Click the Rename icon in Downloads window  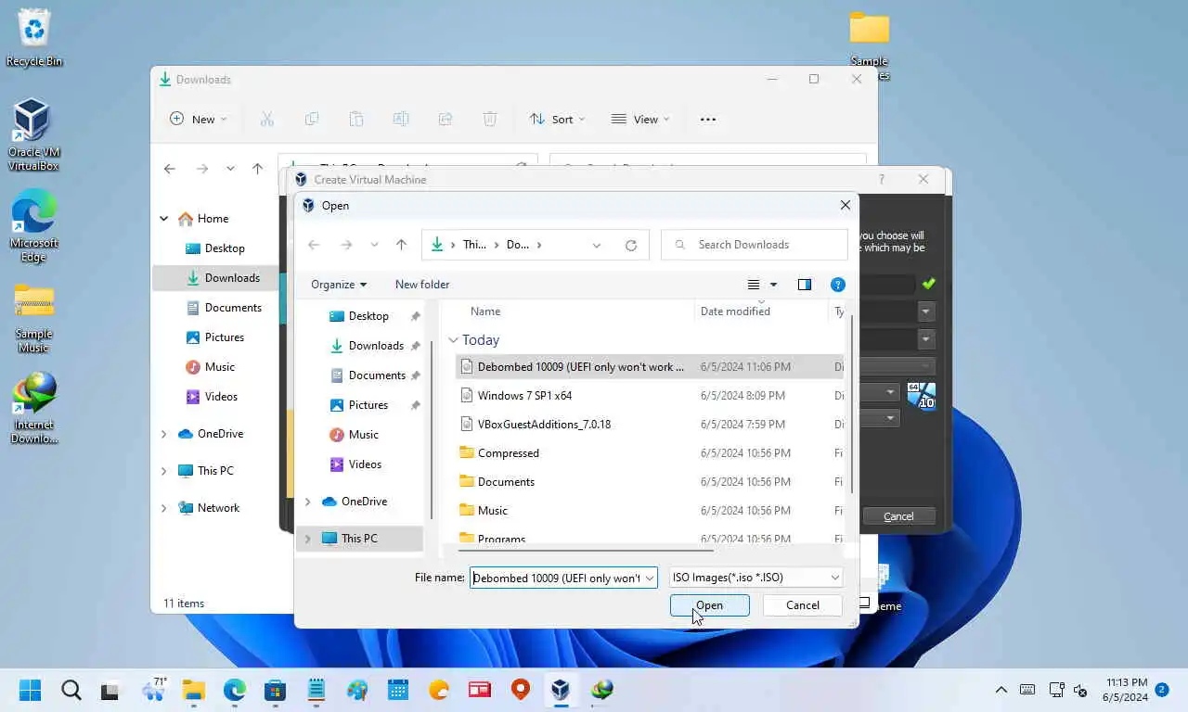(x=401, y=119)
